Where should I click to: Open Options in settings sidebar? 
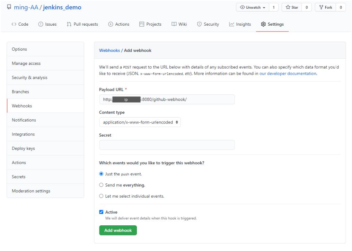pos(45,49)
